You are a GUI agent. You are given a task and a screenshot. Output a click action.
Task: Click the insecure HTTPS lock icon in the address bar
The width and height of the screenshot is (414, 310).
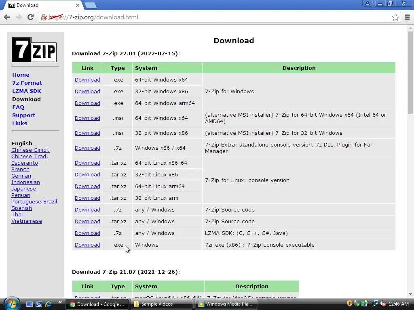click(x=44, y=17)
